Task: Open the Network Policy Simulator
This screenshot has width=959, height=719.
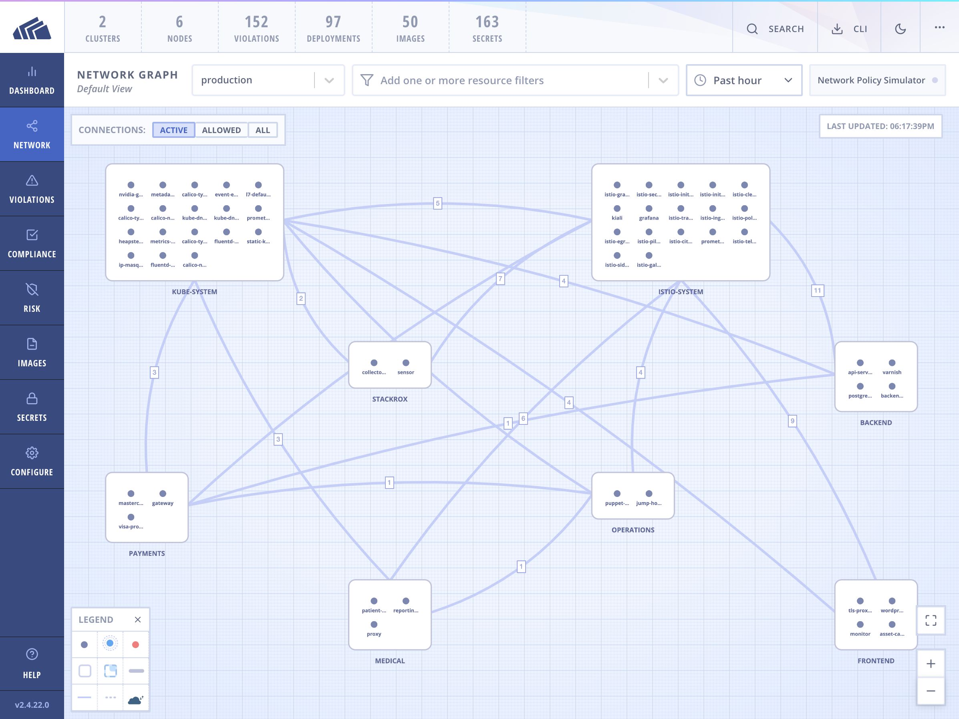Action: pyautogui.click(x=878, y=80)
